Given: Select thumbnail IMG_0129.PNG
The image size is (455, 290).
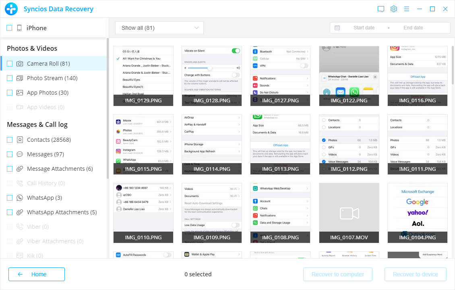Looking at the screenshot, I should pyautogui.click(x=143, y=76).
